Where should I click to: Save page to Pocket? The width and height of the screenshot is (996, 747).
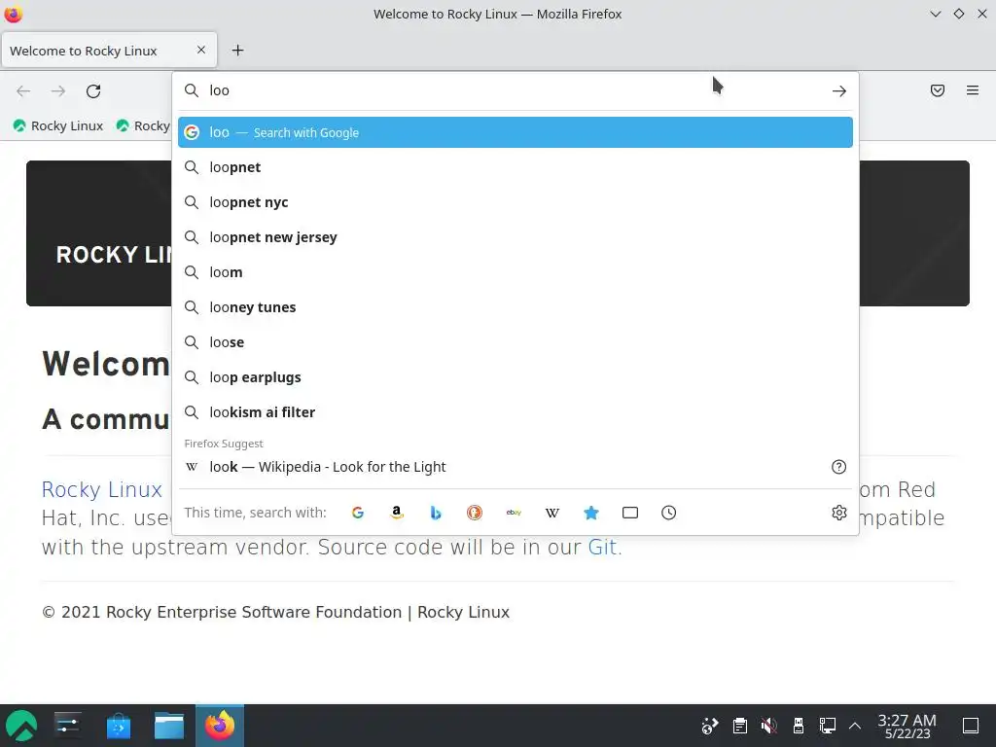pyautogui.click(x=938, y=90)
